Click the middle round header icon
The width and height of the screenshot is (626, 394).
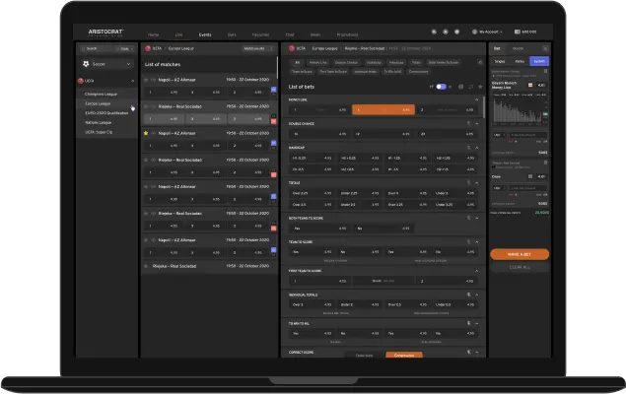pyautogui.click(x=446, y=32)
